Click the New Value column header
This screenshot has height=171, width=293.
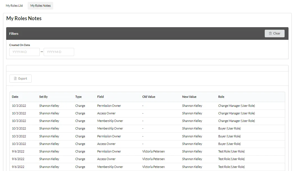pos(189,97)
